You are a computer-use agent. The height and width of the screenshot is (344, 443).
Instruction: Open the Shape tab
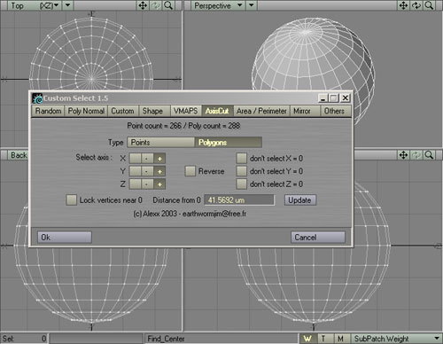click(x=154, y=111)
